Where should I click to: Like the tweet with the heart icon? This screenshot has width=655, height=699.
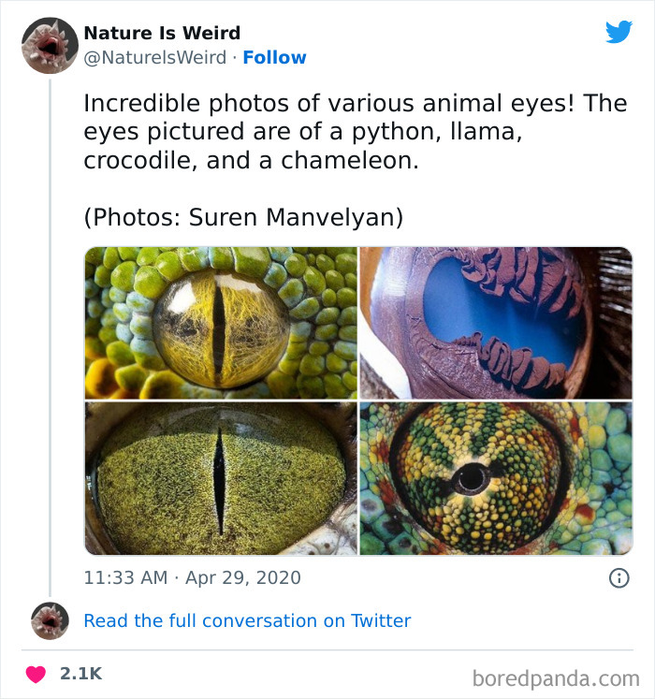[36, 674]
